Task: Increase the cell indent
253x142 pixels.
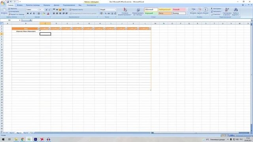Action: click(66, 13)
